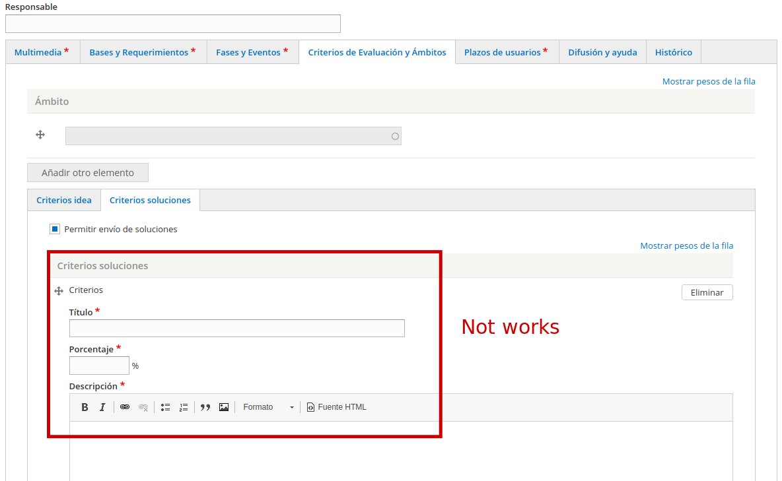
Task: Click the Eliminar button for Criterios
Action: tap(707, 292)
